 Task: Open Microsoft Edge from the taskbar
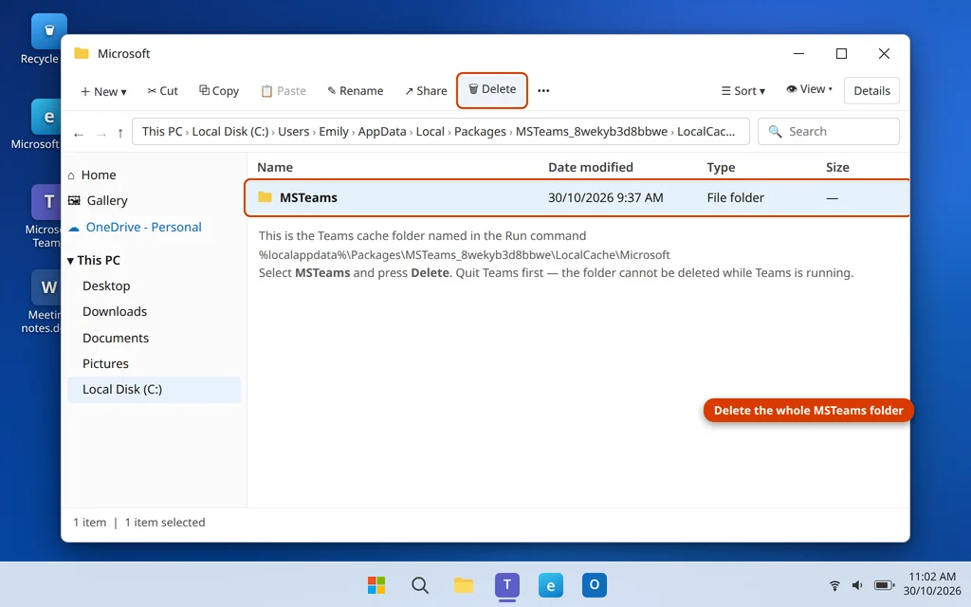click(x=551, y=584)
